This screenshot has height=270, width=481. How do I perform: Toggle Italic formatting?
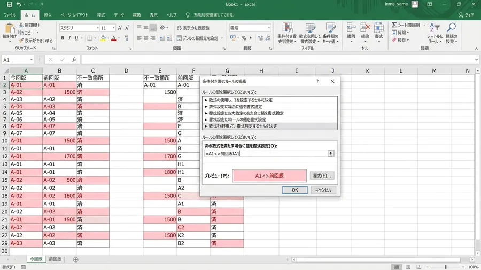[69, 38]
